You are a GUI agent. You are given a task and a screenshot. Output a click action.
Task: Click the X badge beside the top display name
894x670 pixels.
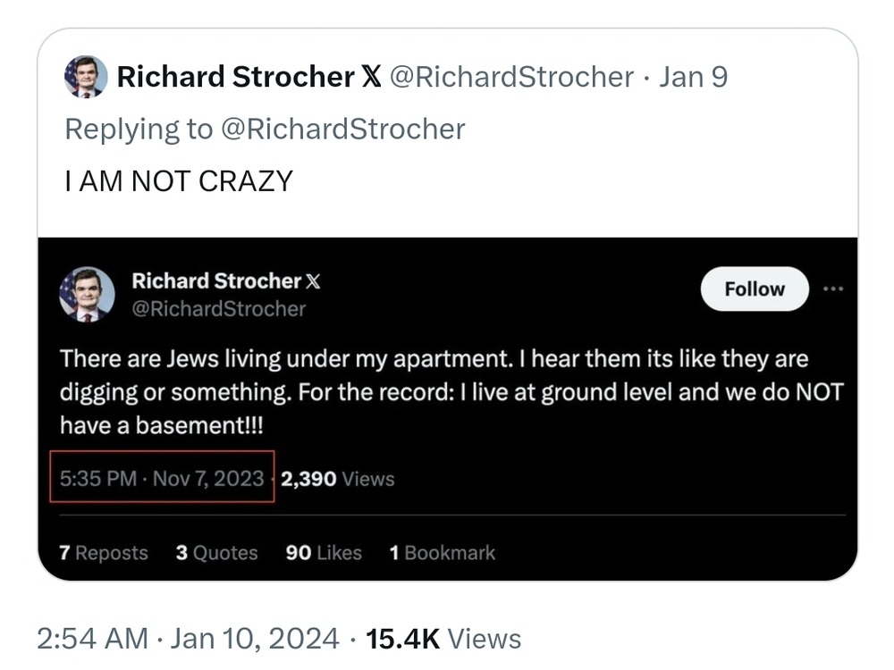coord(371,77)
